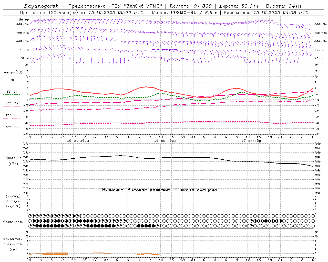
Task: Click the 'Осадки' precipitation label
Action: click(x=13, y=201)
